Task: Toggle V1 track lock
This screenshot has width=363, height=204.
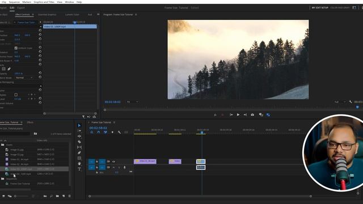Action: click(x=97, y=161)
